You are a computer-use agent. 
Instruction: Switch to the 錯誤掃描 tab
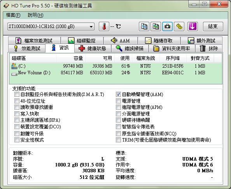click(x=130, y=48)
